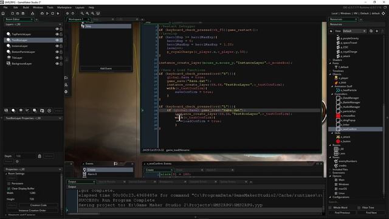This screenshot has width=389, height=219.
Task: Collapse the Room Settings group
Action: click(7, 174)
